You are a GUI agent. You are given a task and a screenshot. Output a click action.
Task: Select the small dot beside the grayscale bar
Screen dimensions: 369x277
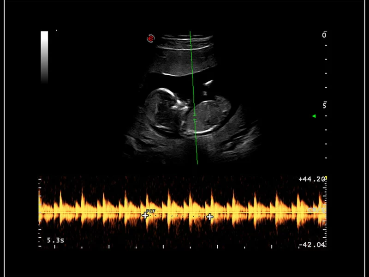coord(56,30)
